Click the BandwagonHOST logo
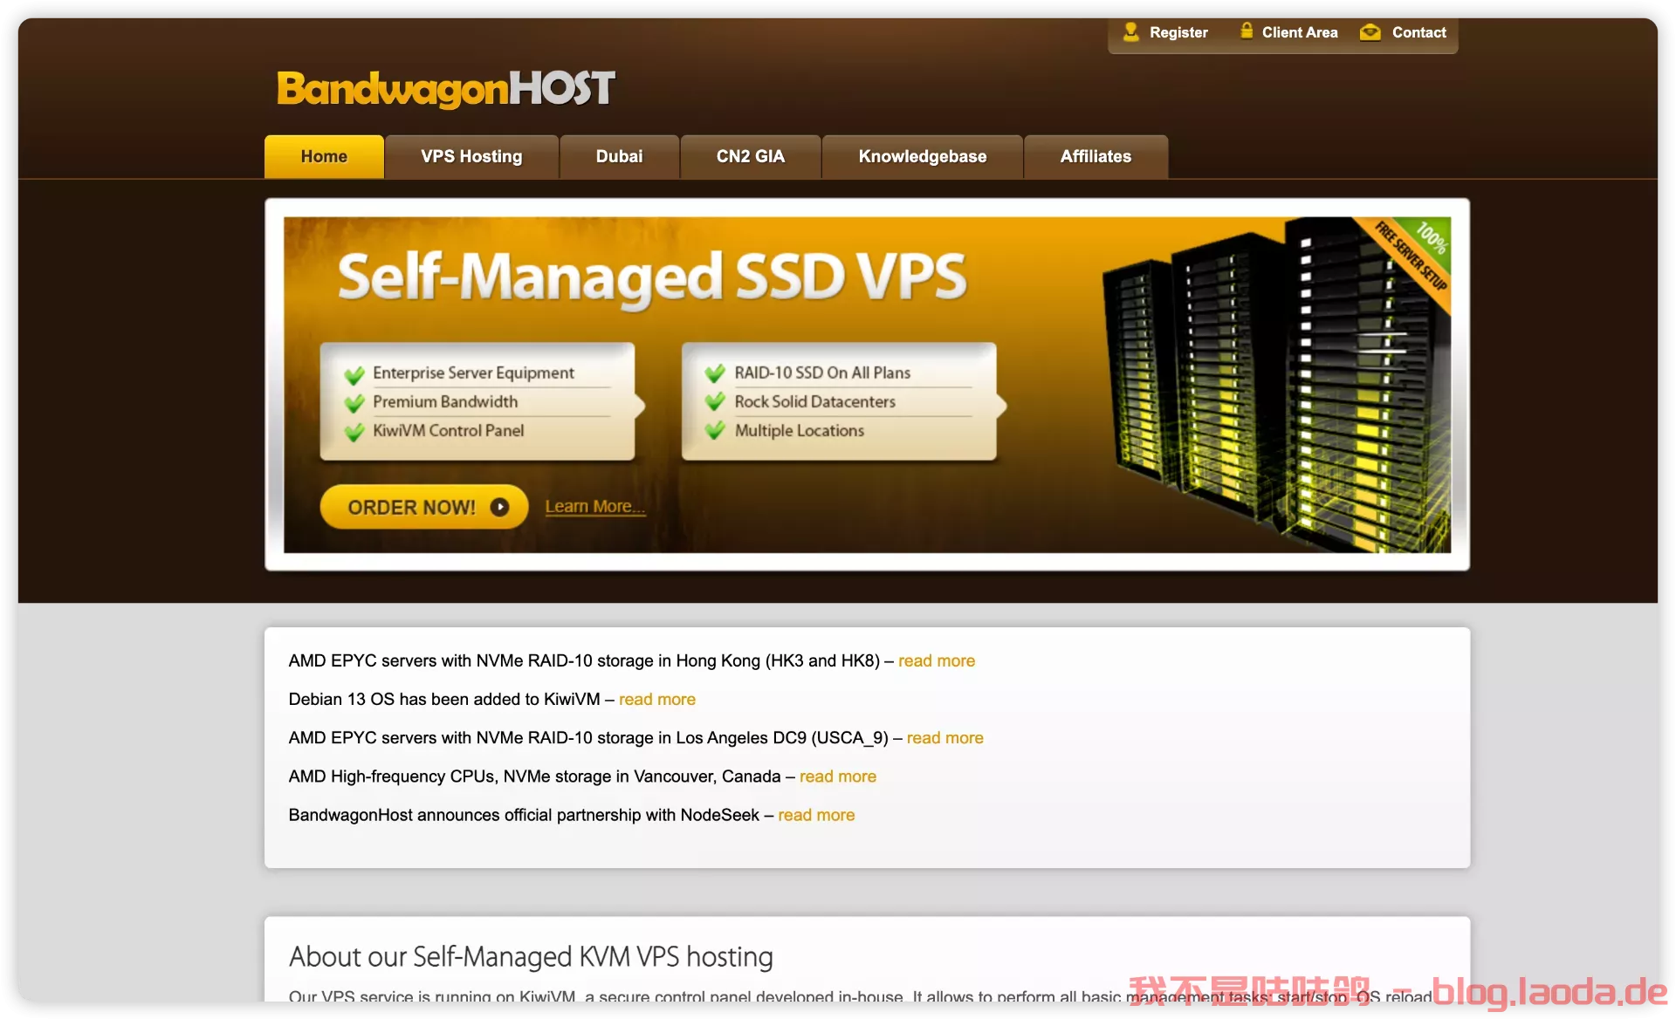The image size is (1676, 1019). click(x=446, y=89)
